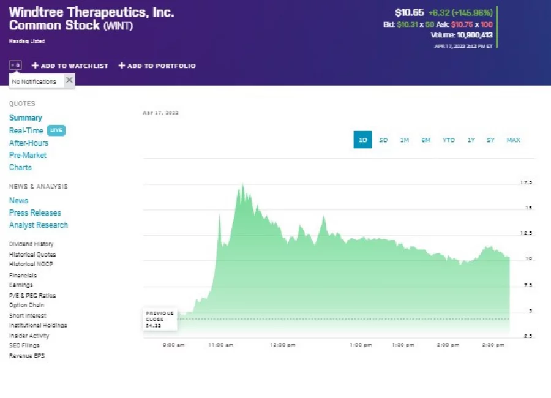This screenshot has width=551, height=398.
Task: Open SEC Filings
Action: (24, 345)
